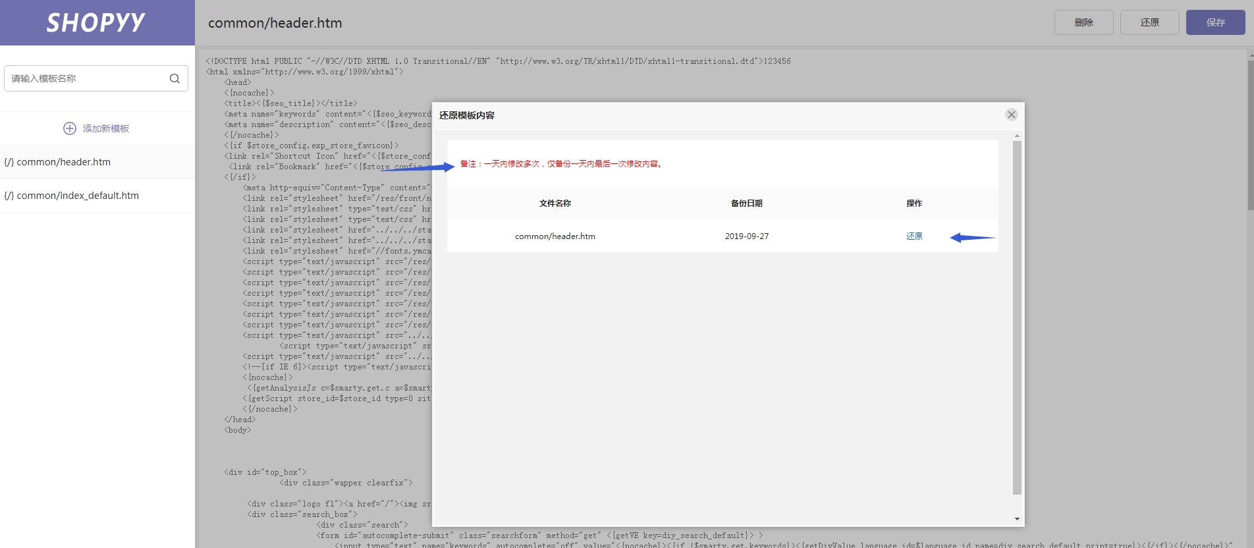The image size is (1254, 548).
Task: Click the search magnifier icon in sidebar
Action: coord(175,78)
